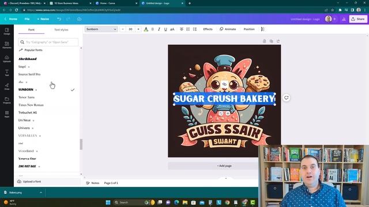Image resolution: width=369 pixels, height=207 pixels.
Task: Click the Share button
Action: (358, 19)
